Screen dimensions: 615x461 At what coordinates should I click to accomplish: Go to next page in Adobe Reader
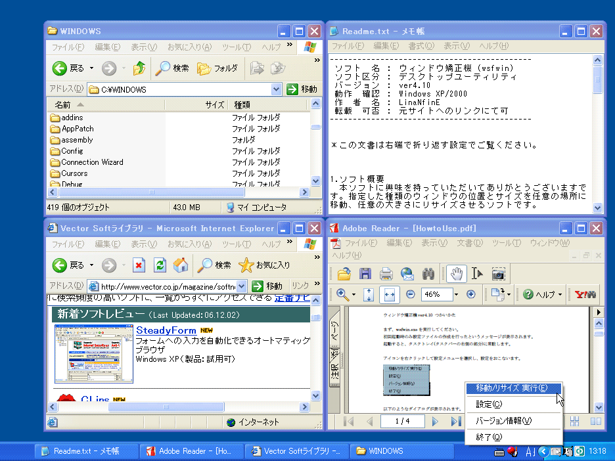click(x=434, y=422)
